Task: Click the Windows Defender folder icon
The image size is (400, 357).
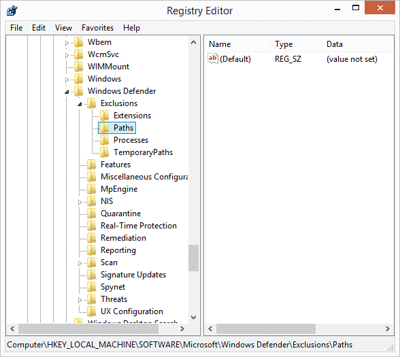Action: coord(79,91)
